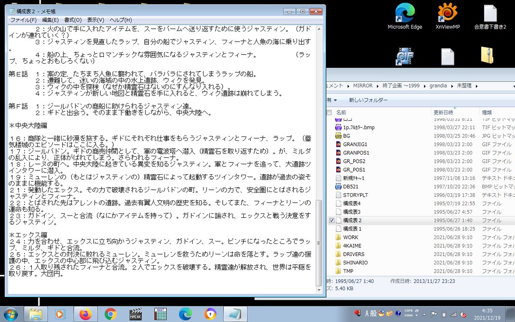Viewport: 515px width, 322px height.
Task: Open 編集(E) menu in Notepad
Action: click(50, 20)
